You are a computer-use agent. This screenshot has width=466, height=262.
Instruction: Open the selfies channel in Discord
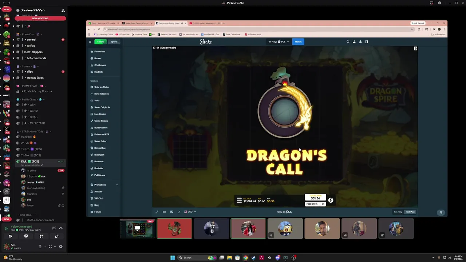(40, 46)
